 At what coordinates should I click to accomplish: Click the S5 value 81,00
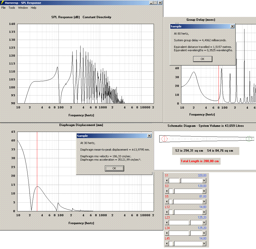coord(203,196)
